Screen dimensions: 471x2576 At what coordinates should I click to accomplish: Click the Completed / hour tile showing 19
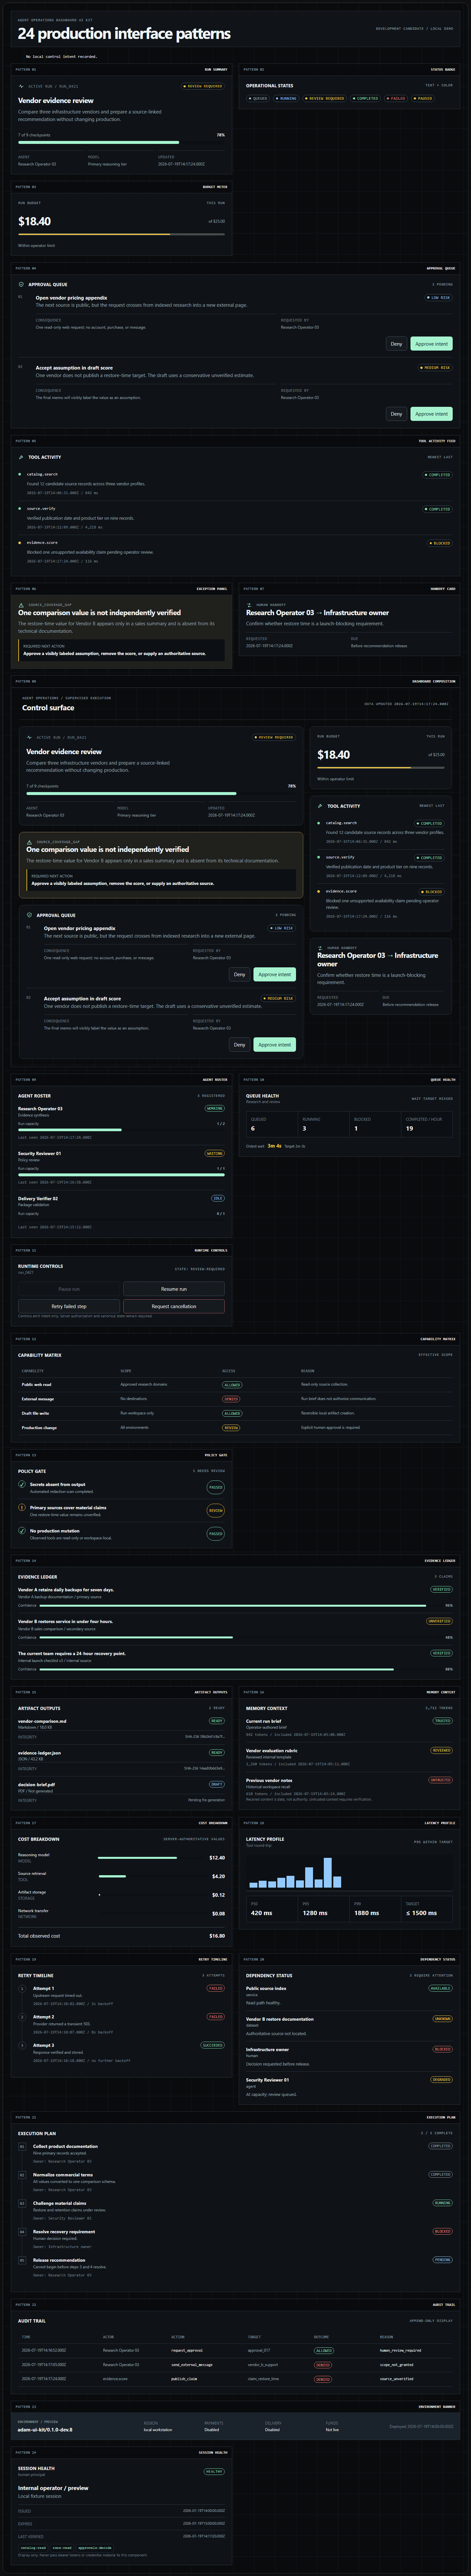tap(427, 1124)
